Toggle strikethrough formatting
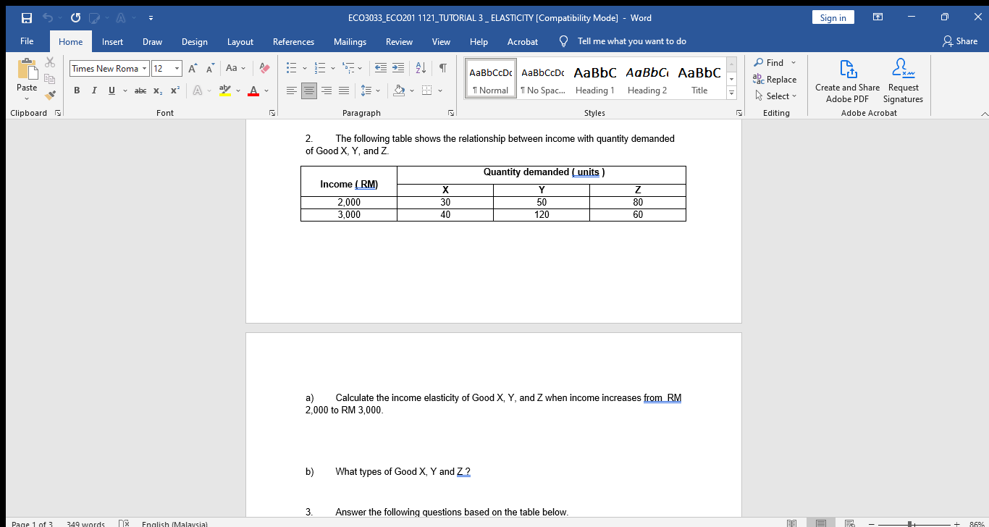This screenshot has width=989, height=527. coord(140,90)
